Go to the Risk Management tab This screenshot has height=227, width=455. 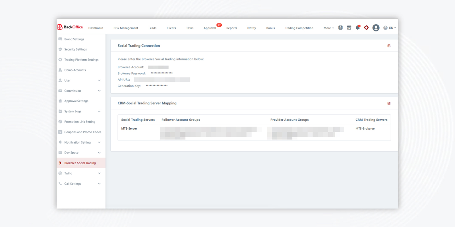126,28
